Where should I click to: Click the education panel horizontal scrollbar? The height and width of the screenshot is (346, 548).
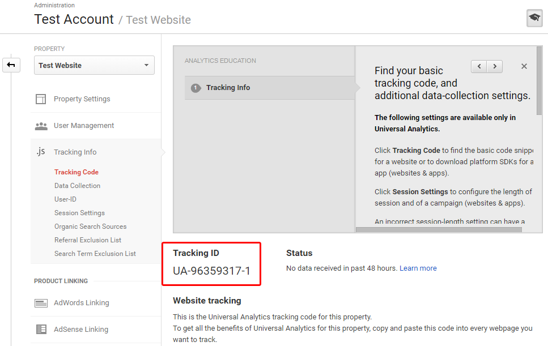click(439, 230)
